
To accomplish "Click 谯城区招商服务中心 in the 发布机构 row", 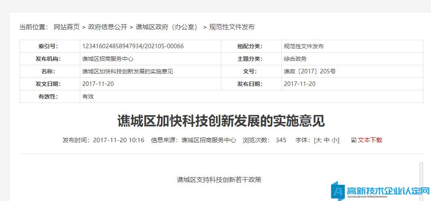I will click(x=108, y=59).
